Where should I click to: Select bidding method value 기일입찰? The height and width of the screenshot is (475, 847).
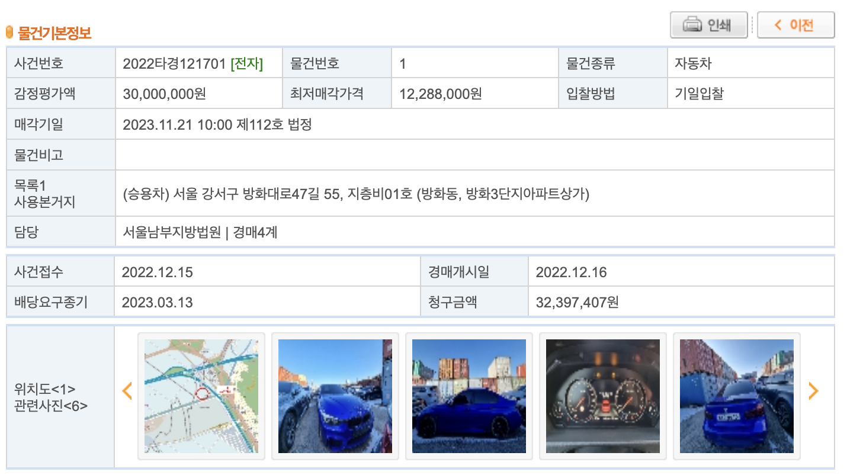tap(698, 94)
